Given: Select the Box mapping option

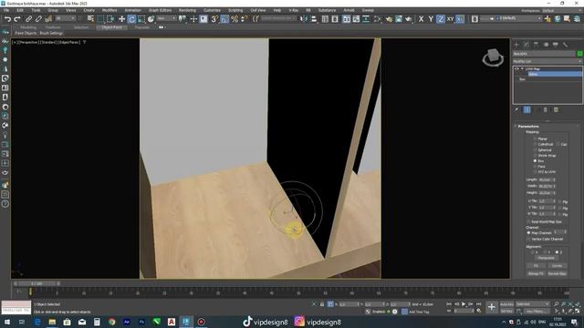Looking at the screenshot, I should [539, 161].
